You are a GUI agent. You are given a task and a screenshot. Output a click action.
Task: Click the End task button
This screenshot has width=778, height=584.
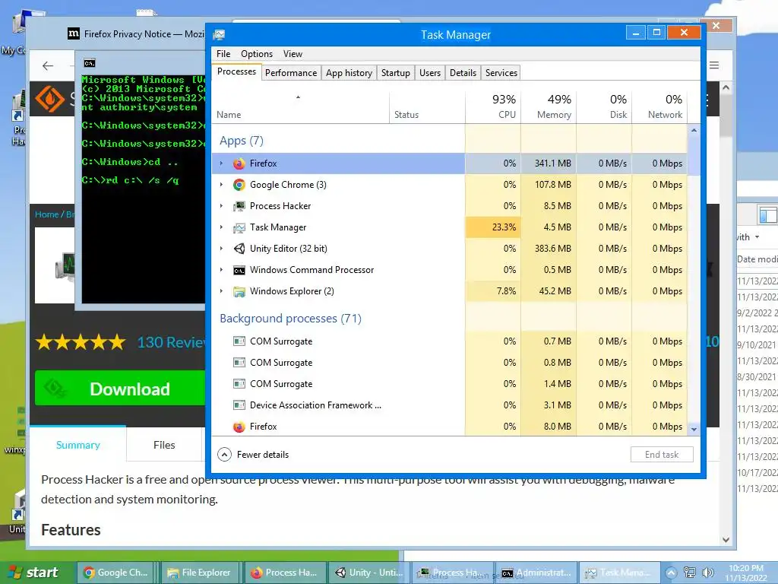[x=662, y=455]
